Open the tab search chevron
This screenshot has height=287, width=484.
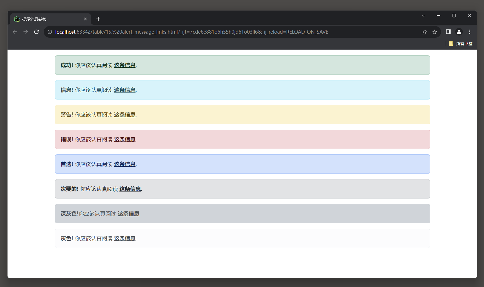tap(423, 16)
